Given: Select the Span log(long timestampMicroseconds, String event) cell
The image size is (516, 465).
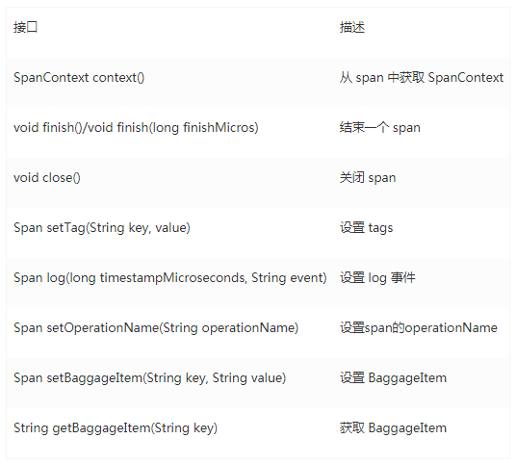Looking at the screenshot, I should tap(170, 278).
